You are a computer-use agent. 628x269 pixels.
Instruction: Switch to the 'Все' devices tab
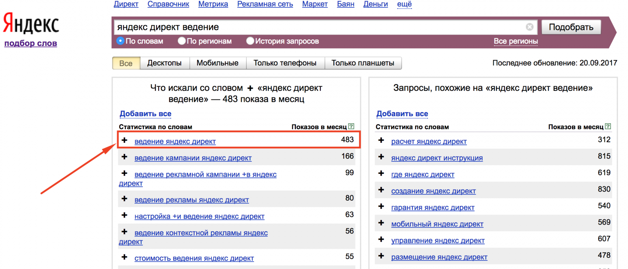pyautogui.click(x=126, y=63)
